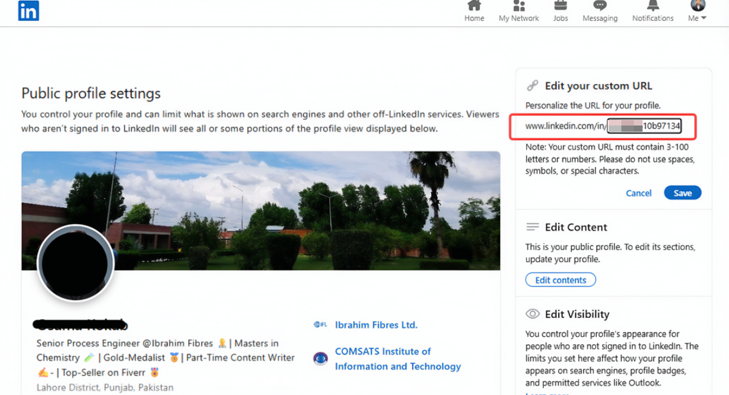The width and height of the screenshot is (729, 395).
Task: Click the Public profile settings heading
Action: point(91,93)
